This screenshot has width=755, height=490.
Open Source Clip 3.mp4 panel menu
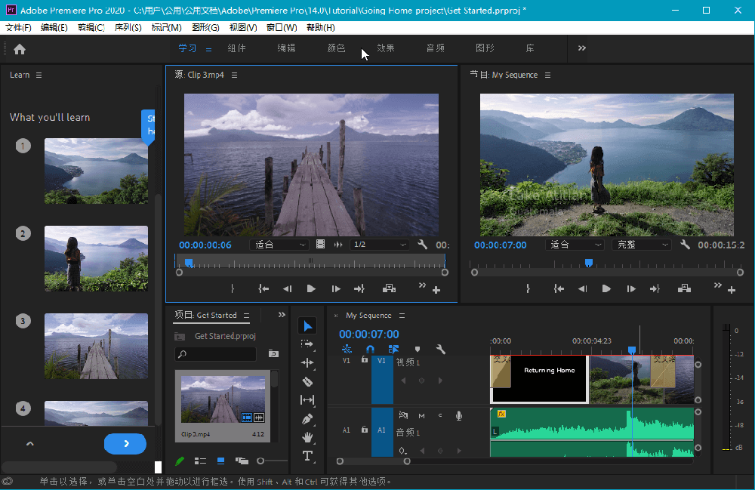click(235, 75)
